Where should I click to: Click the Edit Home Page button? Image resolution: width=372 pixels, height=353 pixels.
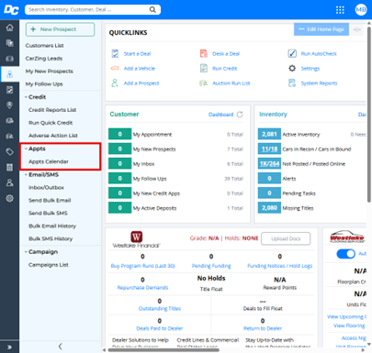pyautogui.click(x=321, y=29)
